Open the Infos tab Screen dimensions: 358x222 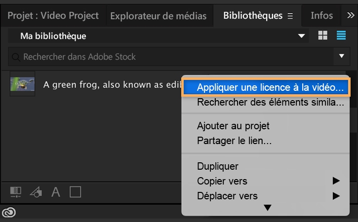click(321, 16)
